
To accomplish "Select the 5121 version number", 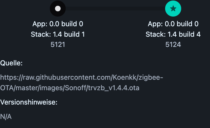I will tap(58, 44).
